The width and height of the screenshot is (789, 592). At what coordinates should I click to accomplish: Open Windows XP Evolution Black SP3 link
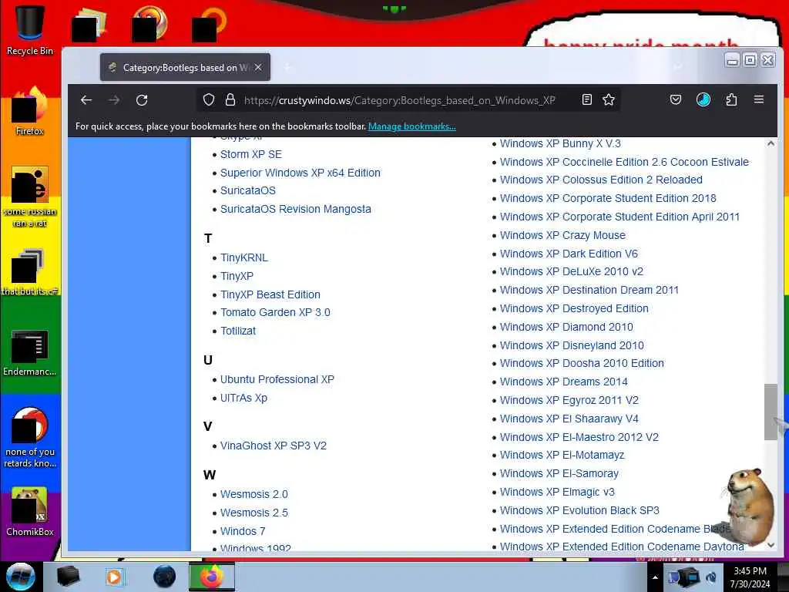point(579,510)
